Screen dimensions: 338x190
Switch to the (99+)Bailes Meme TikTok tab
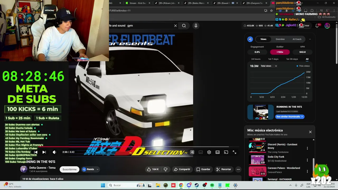click(196, 3)
